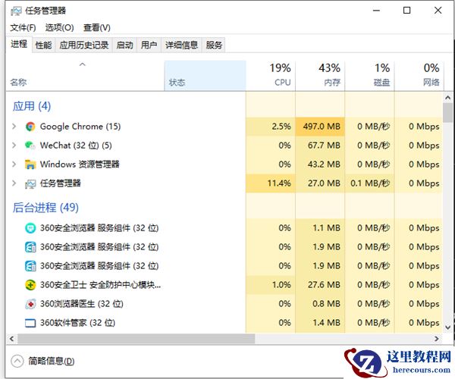Select the 360浏览器医生 (32 位) row name
The width and height of the screenshot is (455, 379).
[82, 304]
